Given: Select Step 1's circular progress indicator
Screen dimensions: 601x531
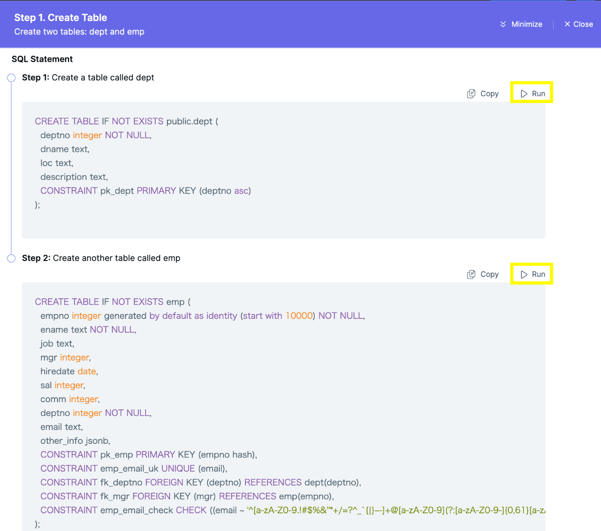Looking at the screenshot, I should pos(11,78).
